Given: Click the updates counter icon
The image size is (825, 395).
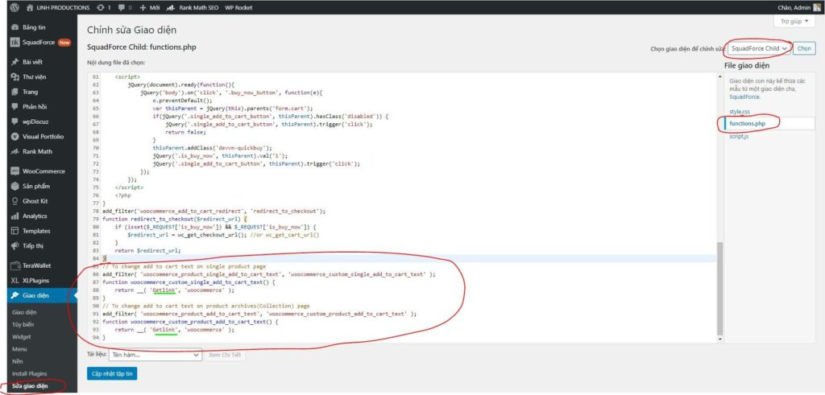Looking at the screenshot, I should point(101,7).
